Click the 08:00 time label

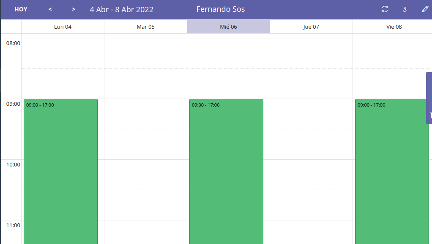(12, 42)
